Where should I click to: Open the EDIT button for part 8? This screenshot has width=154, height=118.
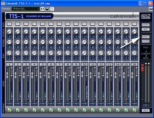(x=68, y=24)
